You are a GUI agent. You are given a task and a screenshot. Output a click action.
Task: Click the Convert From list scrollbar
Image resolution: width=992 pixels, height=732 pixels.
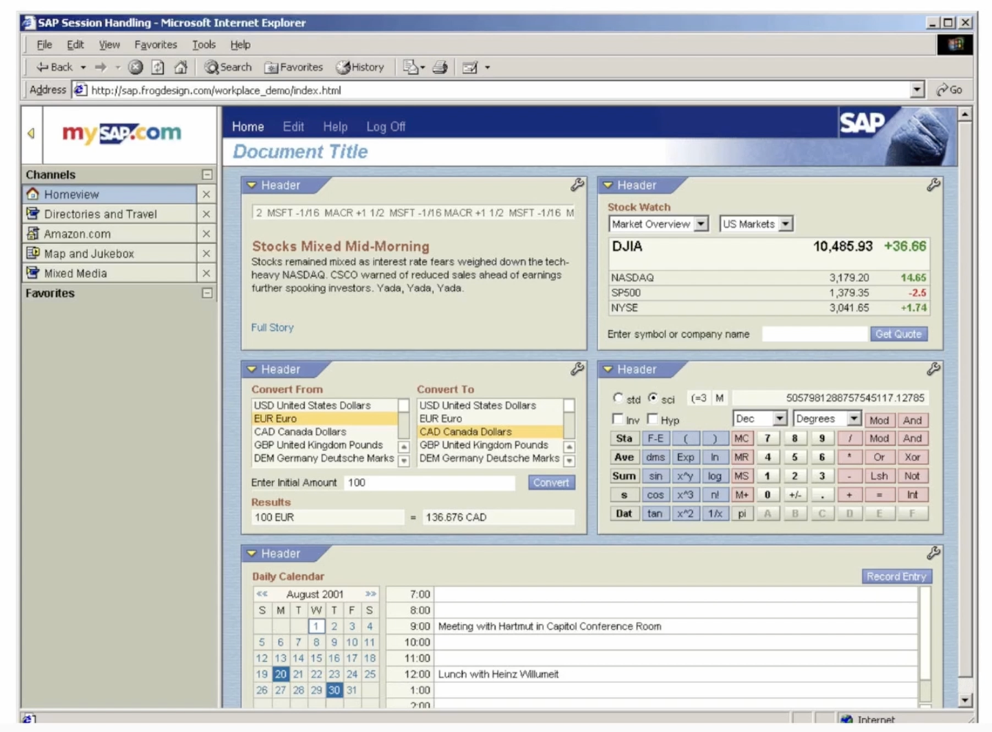tap(404, 432)
